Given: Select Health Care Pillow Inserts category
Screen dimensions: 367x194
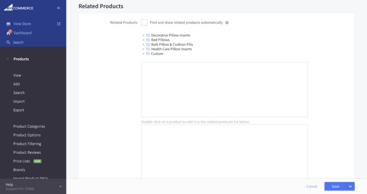Looking at the screenshot, I should click(171, 49).
